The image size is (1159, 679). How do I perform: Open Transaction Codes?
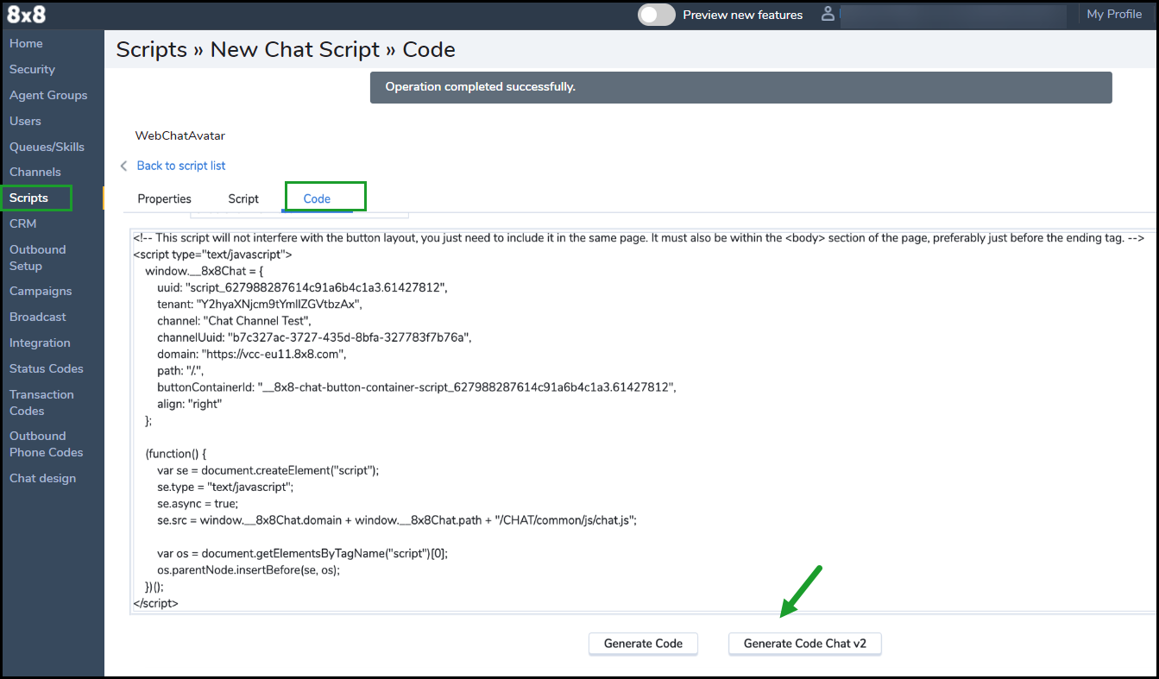(x=41, y=402)
